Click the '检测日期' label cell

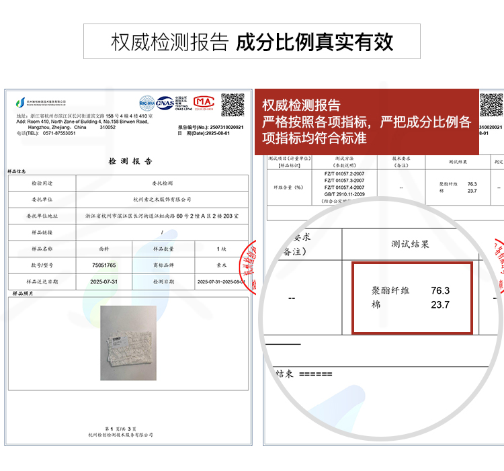[x=163, y=282]
